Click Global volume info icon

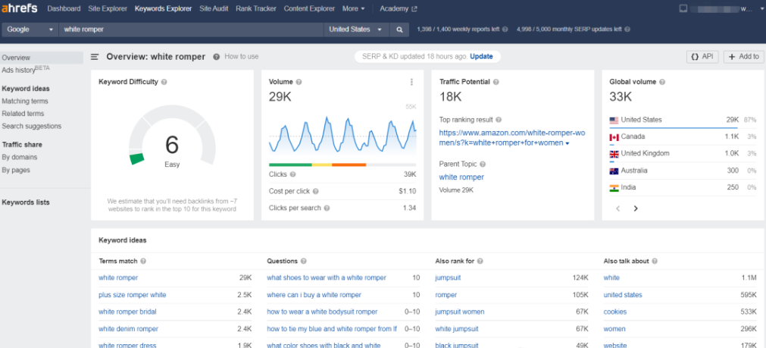(662, 82)
